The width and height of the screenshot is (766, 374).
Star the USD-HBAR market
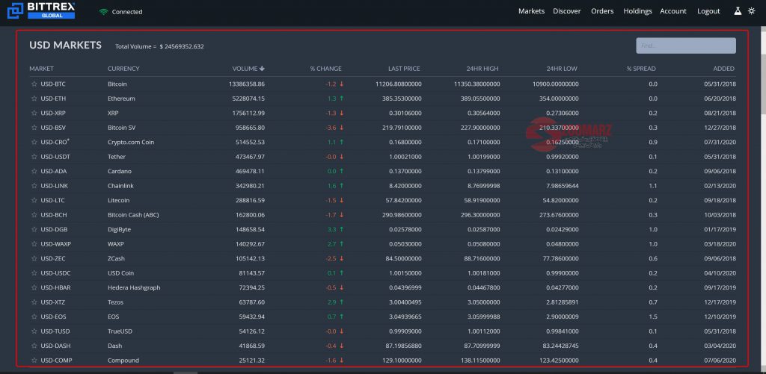coord(34,287)
